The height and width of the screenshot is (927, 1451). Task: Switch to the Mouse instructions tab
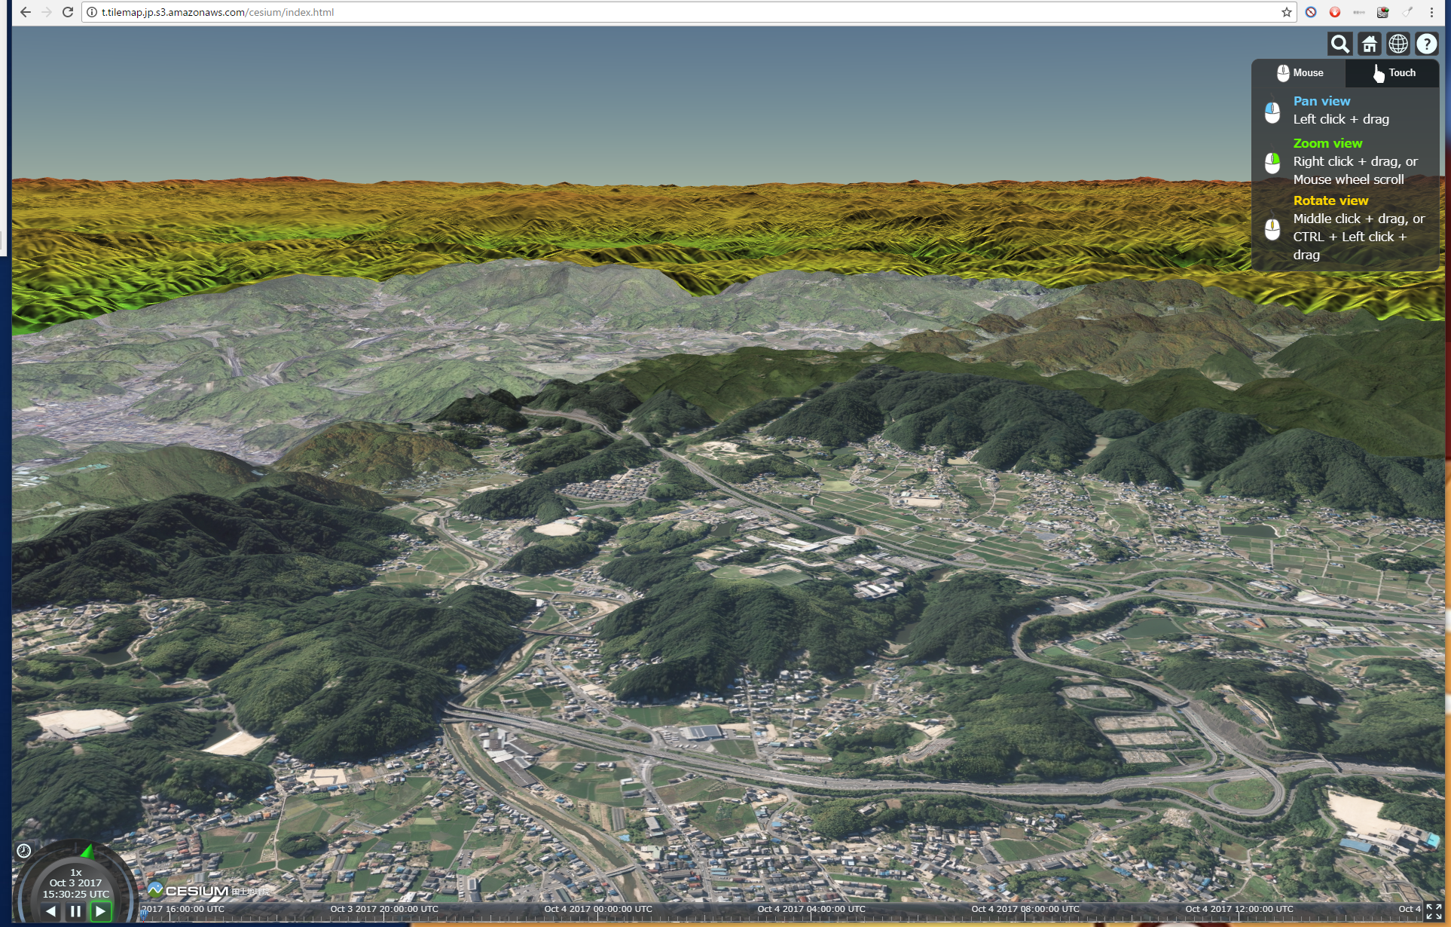(1300, 73)
